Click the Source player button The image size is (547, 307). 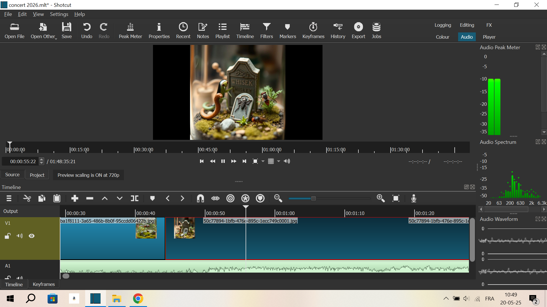click(x=12, y=175)
